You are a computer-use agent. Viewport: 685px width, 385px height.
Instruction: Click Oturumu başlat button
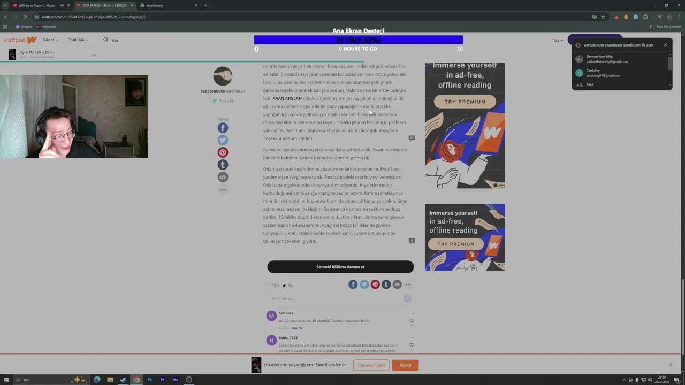tap(371, 365)
